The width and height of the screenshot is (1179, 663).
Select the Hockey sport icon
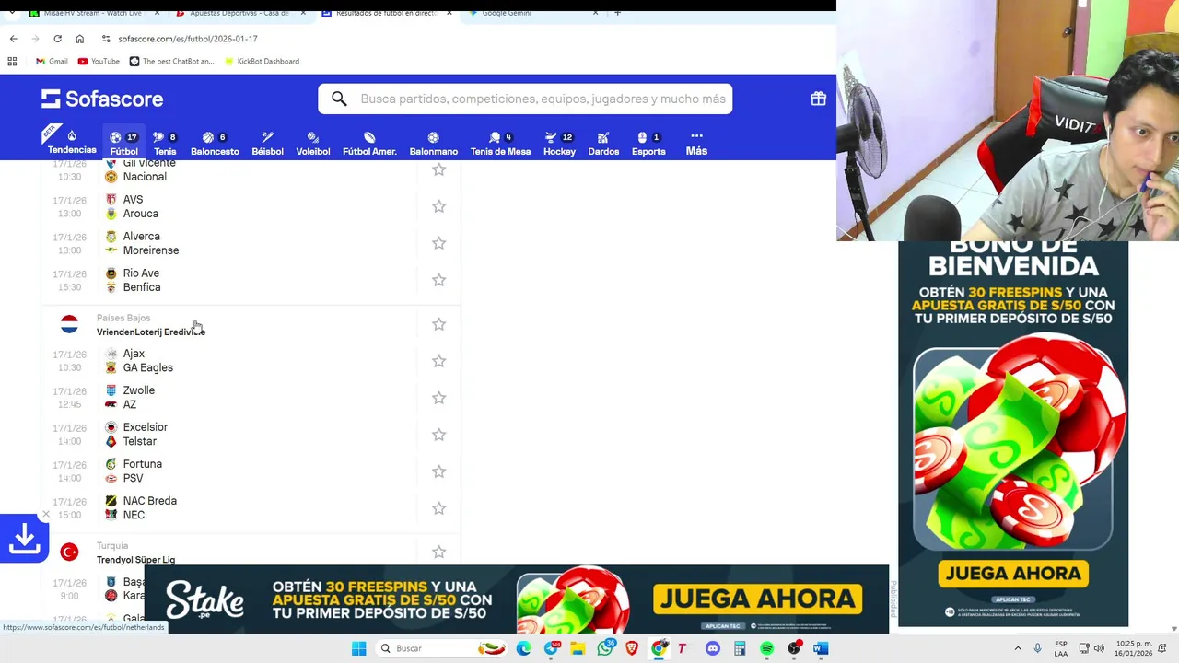coord(559,142)
